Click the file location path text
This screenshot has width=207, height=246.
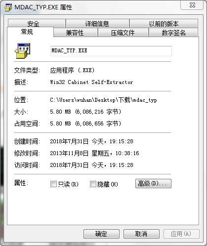103,100
